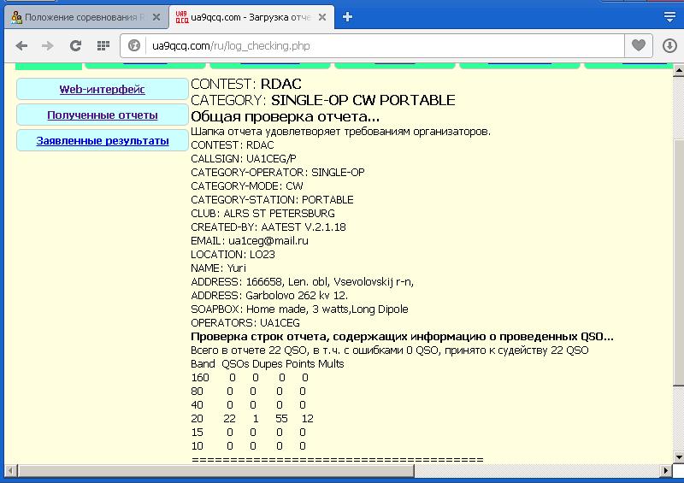Open the tab menu icon at top right
Viewport: 684px width, 483px height.
(x=669, y=17)
